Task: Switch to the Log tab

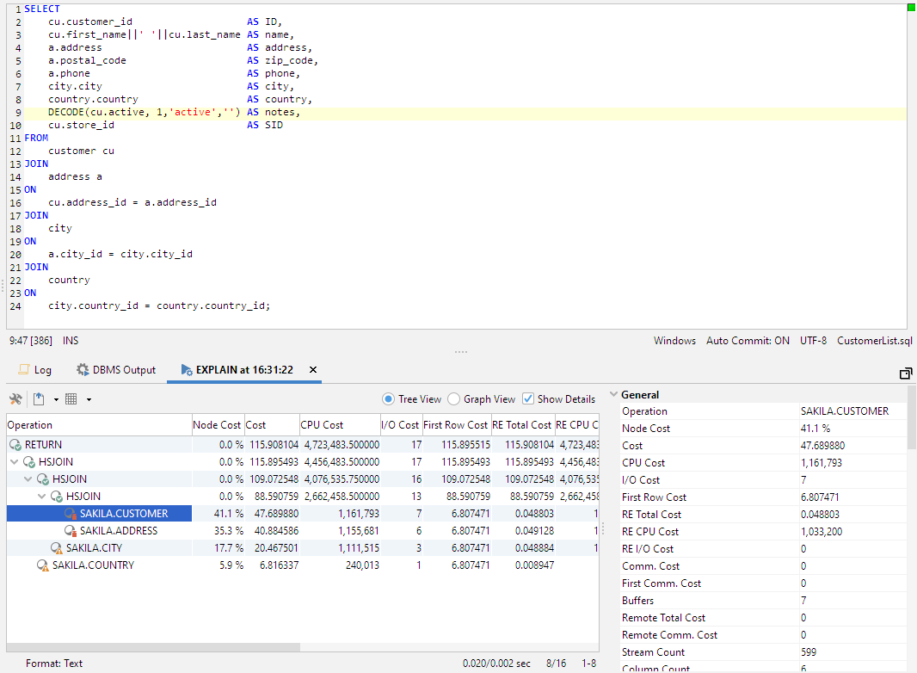Action: [41, 370]
